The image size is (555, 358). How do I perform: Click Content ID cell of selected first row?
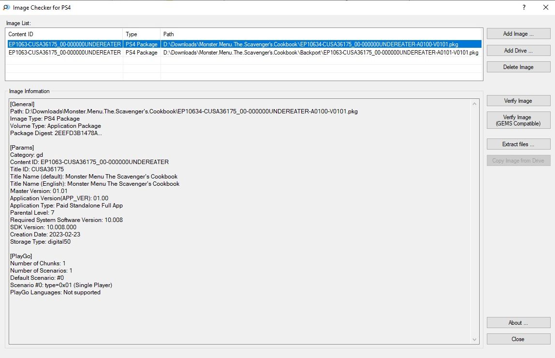(65, 44)
